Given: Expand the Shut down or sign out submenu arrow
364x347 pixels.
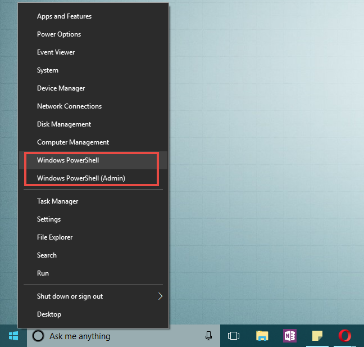Looking at the screenshot, I should 160,296.
